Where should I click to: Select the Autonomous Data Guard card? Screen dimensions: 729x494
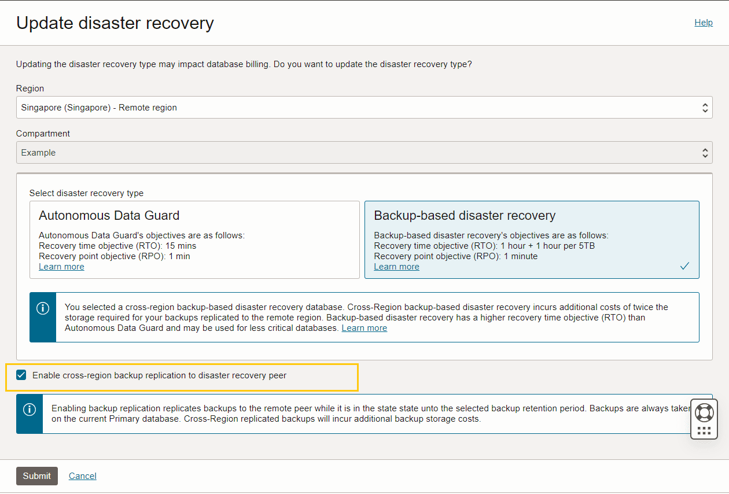[194, 239]
